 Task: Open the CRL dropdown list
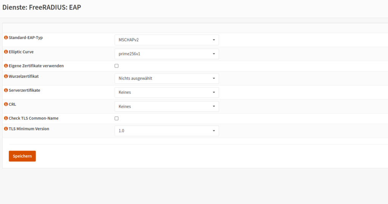[x=167, y=107]
